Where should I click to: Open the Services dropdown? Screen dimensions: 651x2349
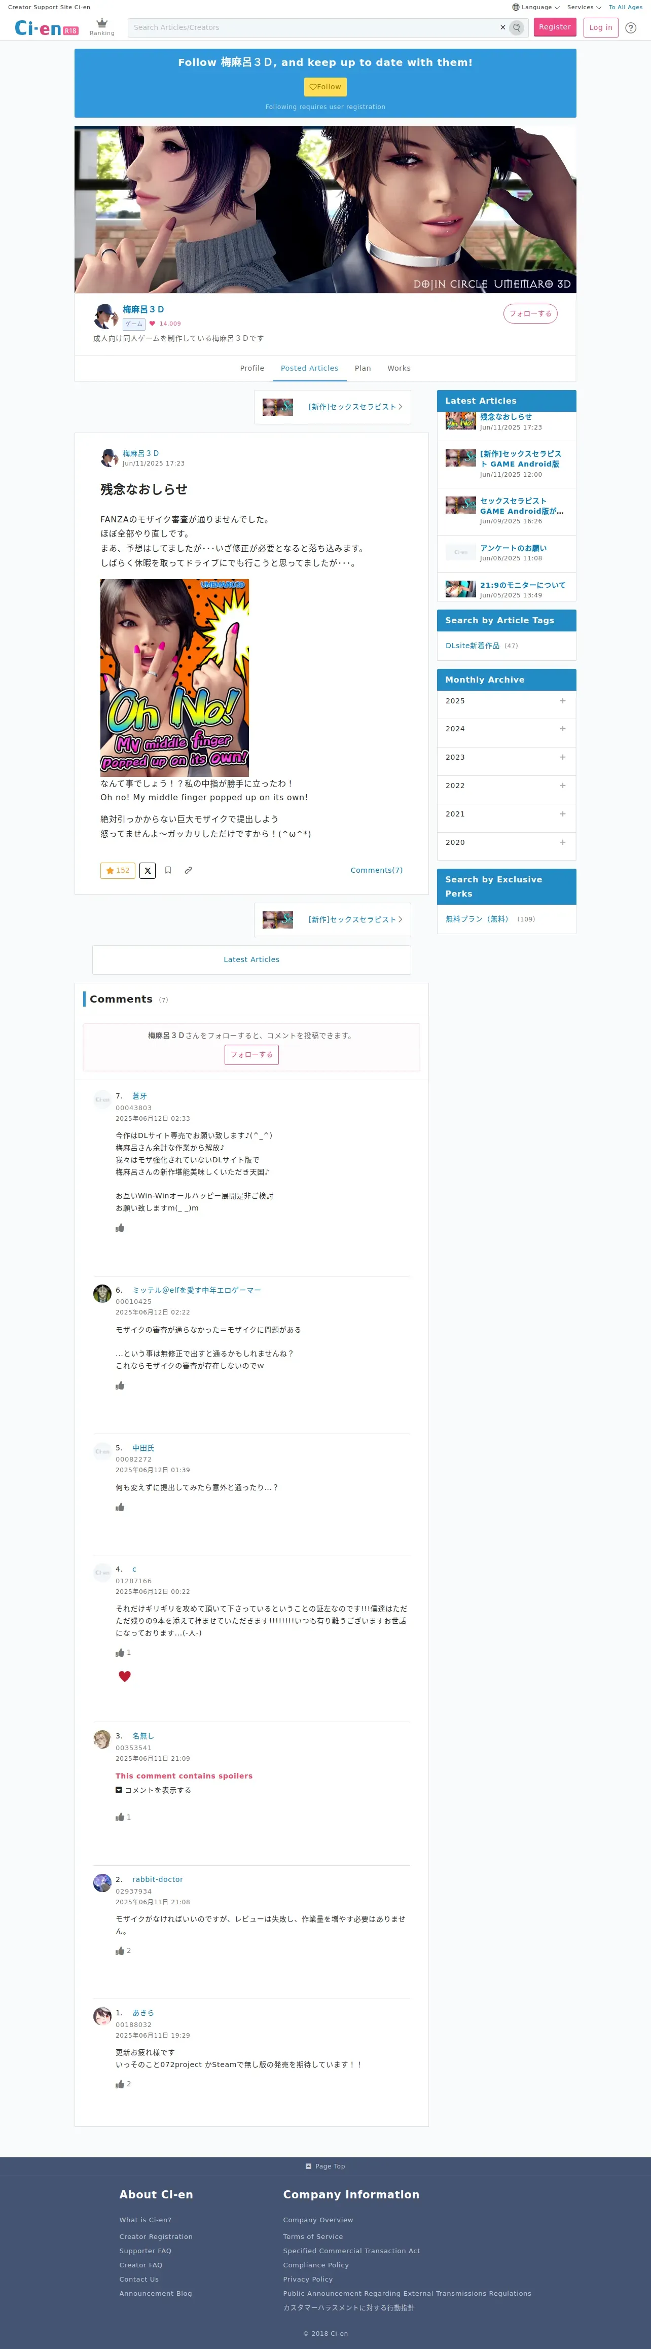click(584, 7)
